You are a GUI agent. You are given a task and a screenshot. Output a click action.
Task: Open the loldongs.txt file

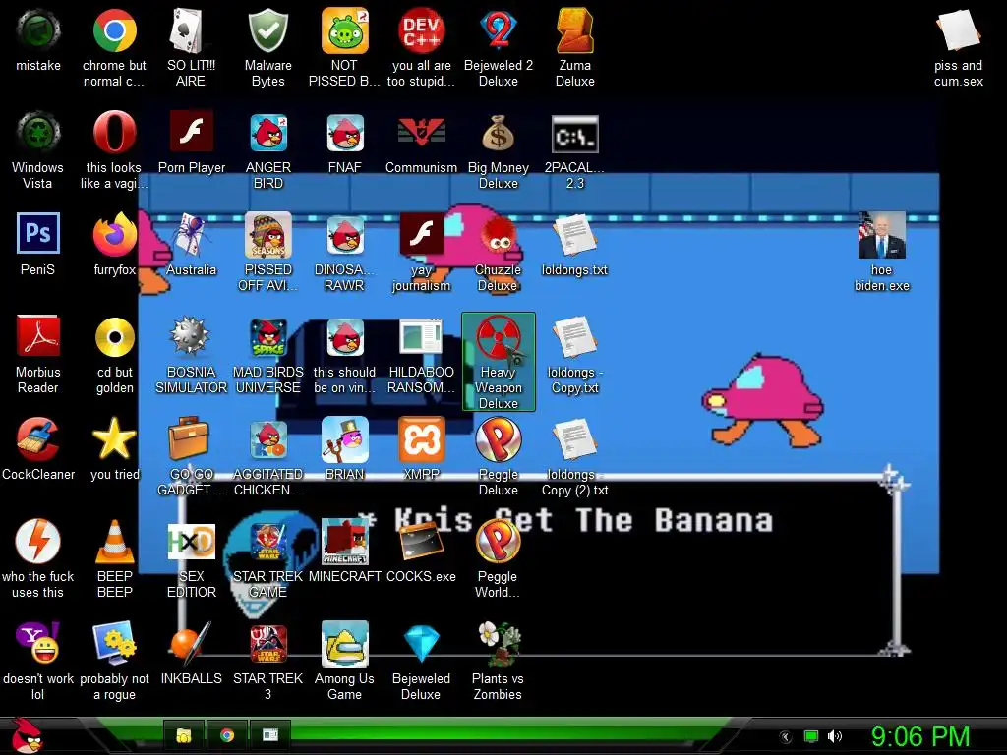[574, 236]
